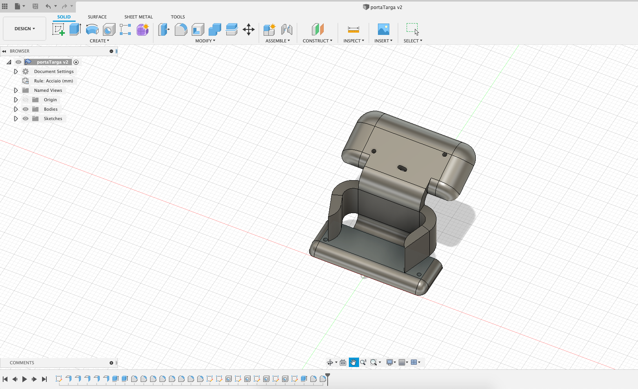Toggle visibility of Origin folder
This screenshot has height=389, width=638.
[x=26, y=100]
